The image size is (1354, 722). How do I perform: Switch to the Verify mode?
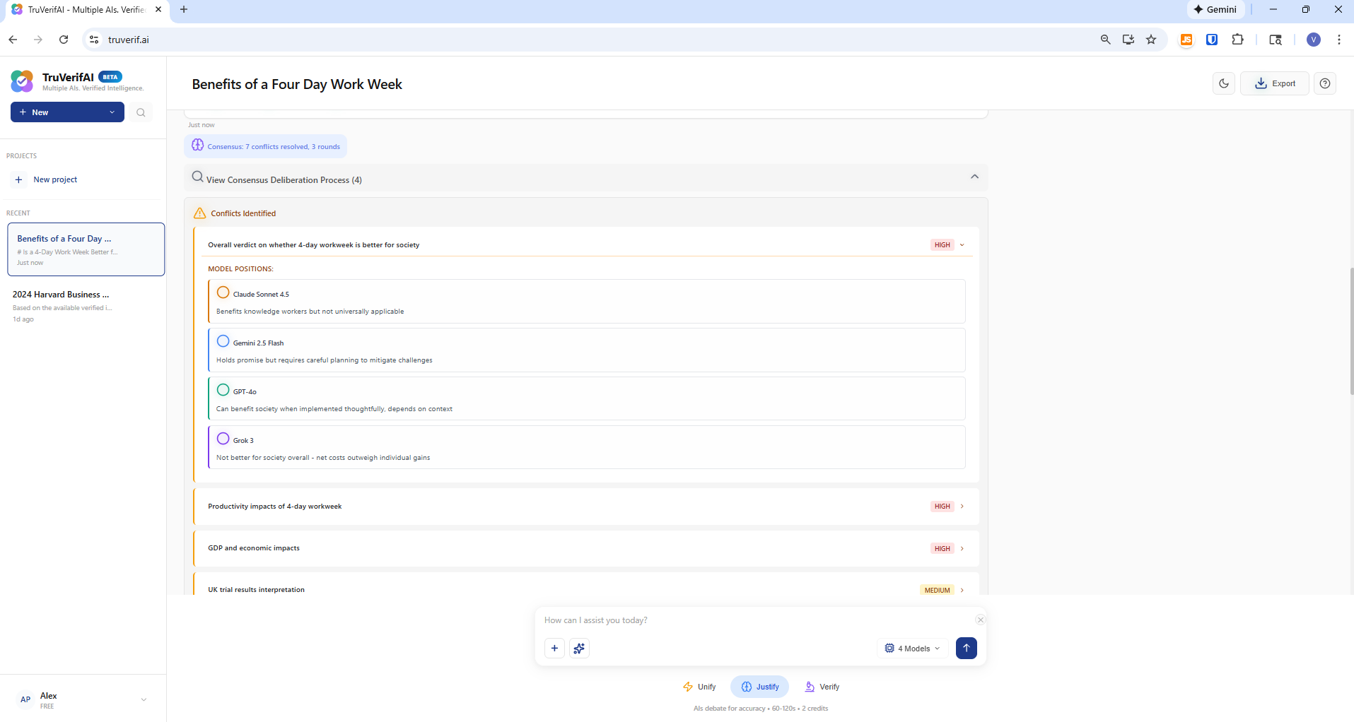pos(821,686)
